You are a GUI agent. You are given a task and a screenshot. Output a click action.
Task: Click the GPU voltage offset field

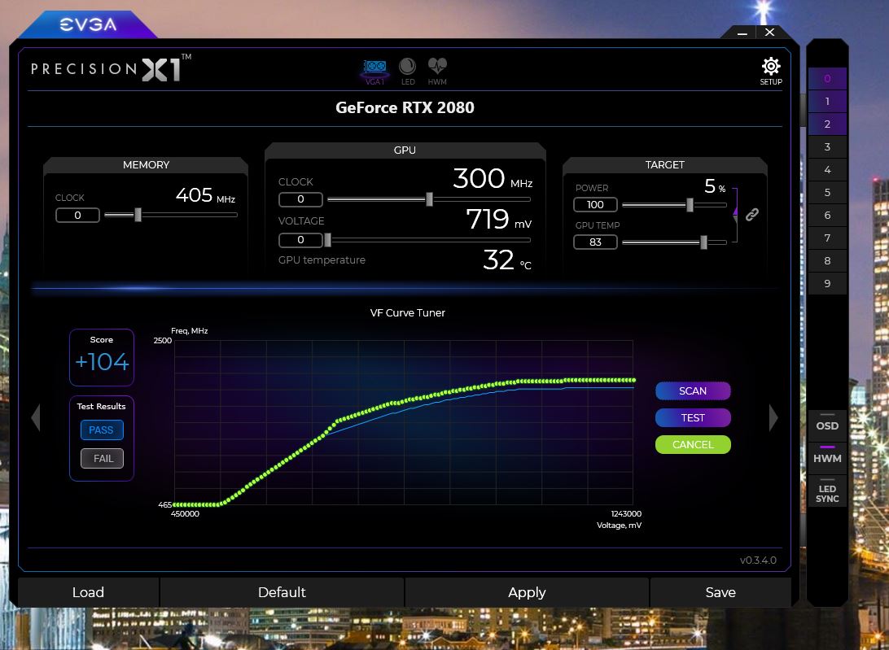300,240
